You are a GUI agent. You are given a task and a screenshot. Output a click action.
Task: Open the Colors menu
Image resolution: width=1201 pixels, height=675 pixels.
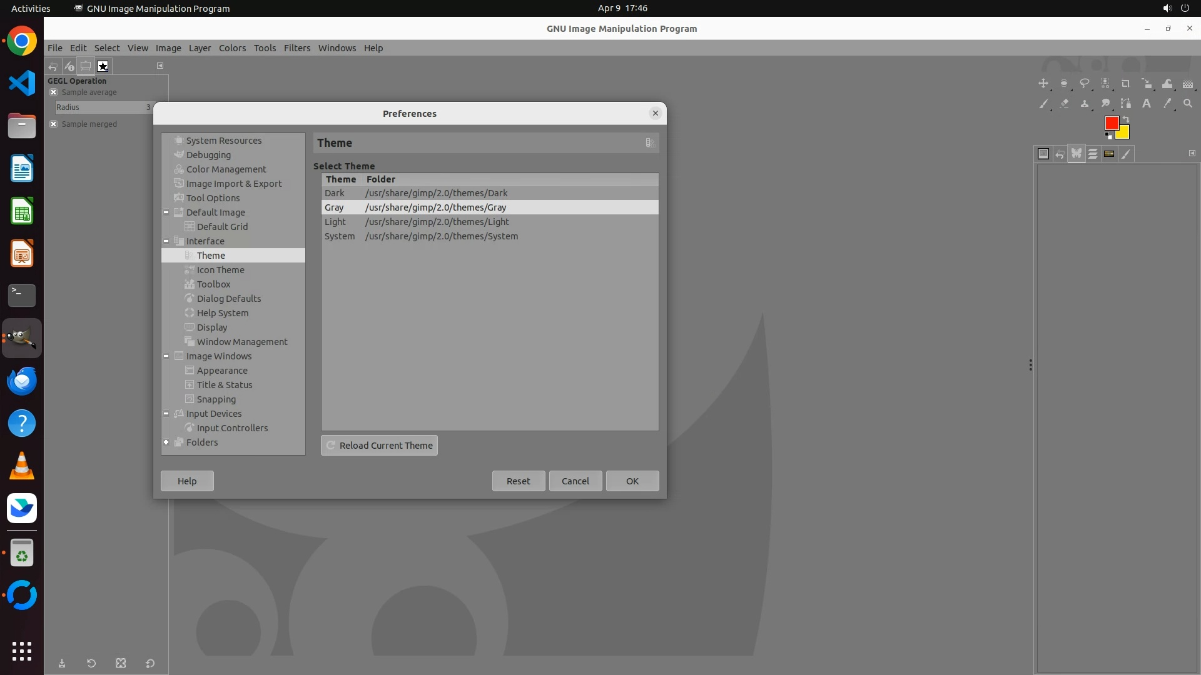[232, 48]
